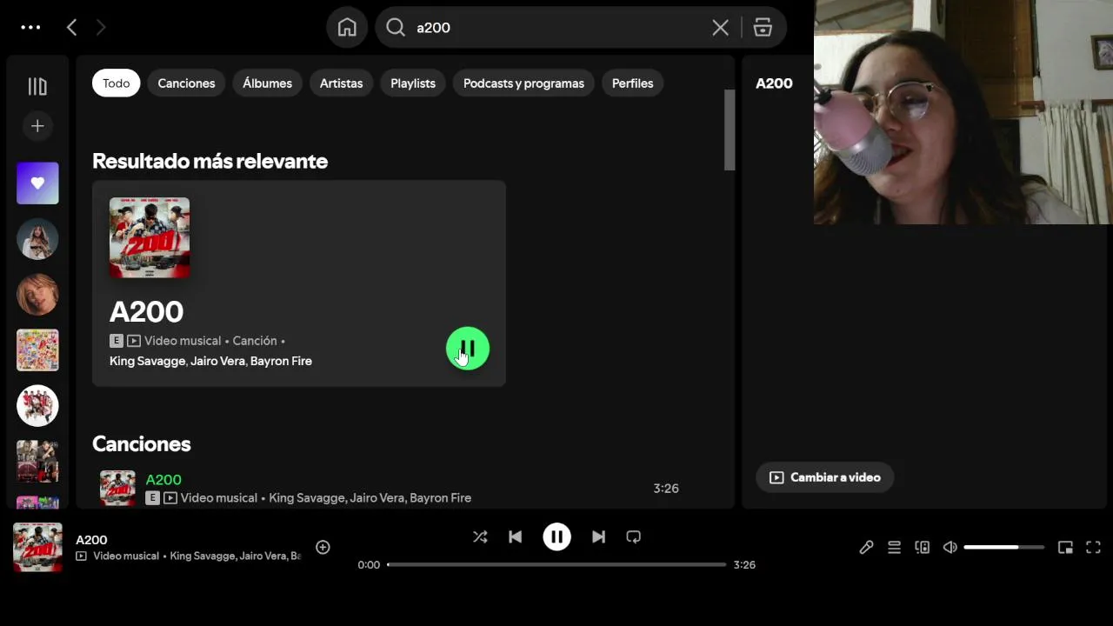Viewport: 1113px width, 626px height.
Task: Open Liked Songs heart tile
Action: pyautogui.click(x=37, y=183)
